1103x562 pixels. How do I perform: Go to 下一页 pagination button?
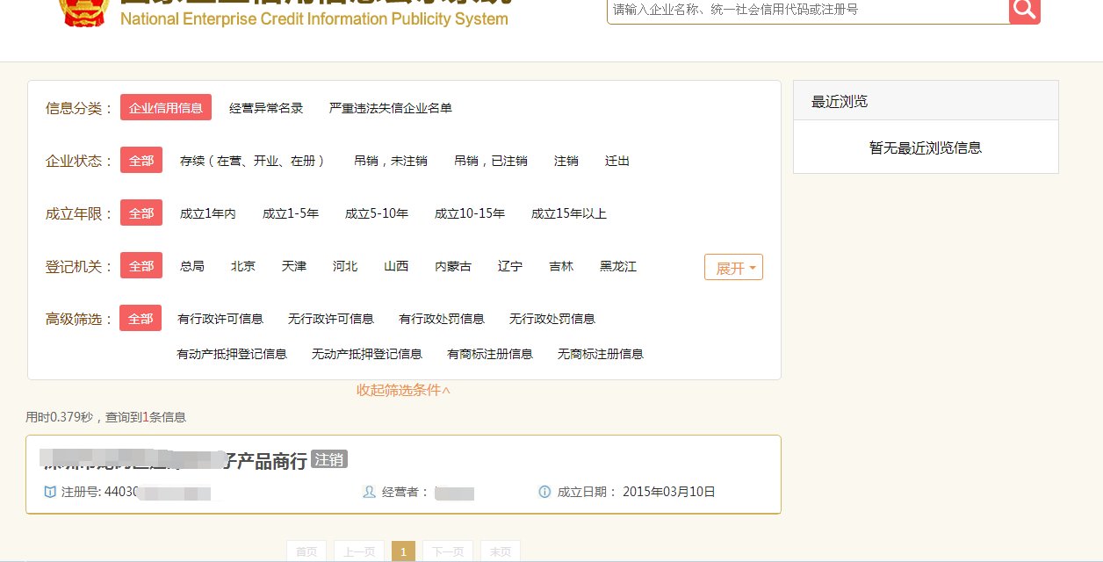(447, 551)
